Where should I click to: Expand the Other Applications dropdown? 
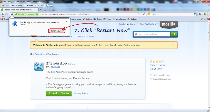[x=148, y=24]
